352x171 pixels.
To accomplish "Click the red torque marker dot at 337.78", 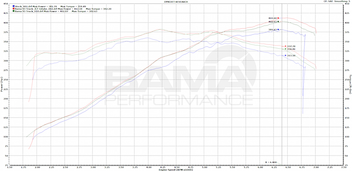I will coord(285,46).
